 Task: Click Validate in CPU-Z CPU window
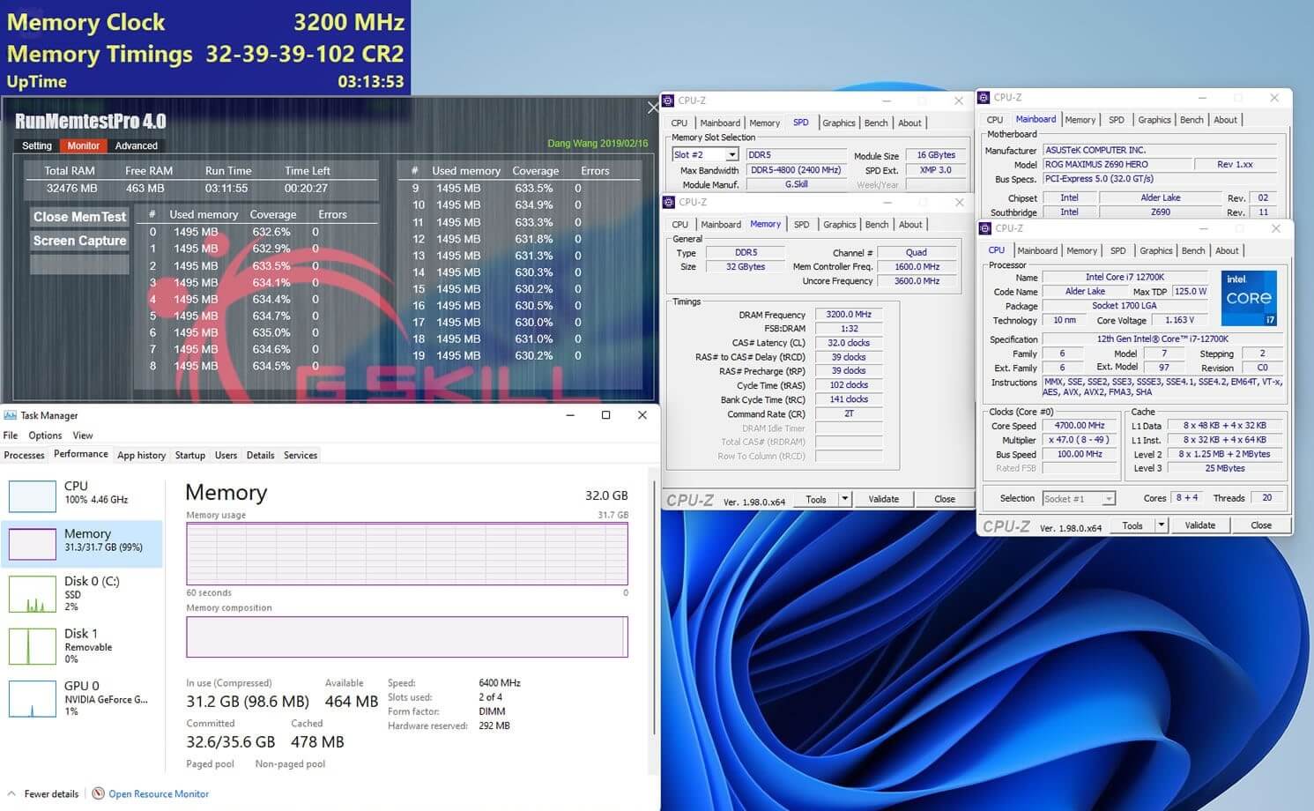pos(1199,525)
